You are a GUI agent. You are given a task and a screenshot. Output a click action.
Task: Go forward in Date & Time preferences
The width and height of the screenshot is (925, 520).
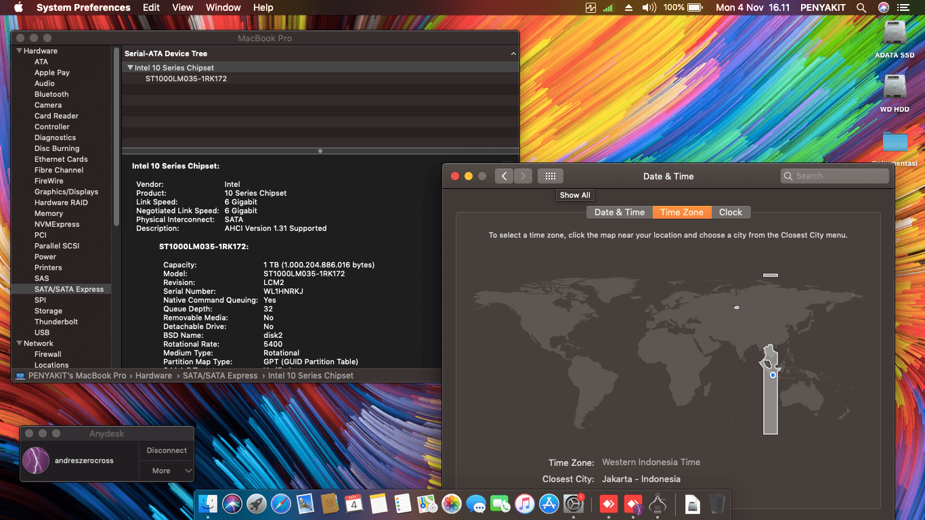click(x=523, y=176)
